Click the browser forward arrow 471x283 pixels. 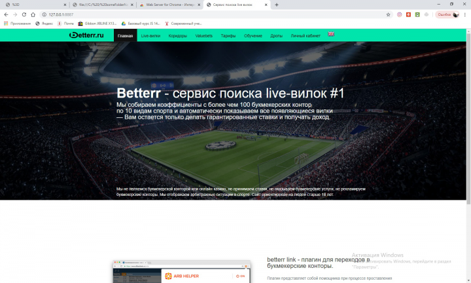(x=15, y=14)
